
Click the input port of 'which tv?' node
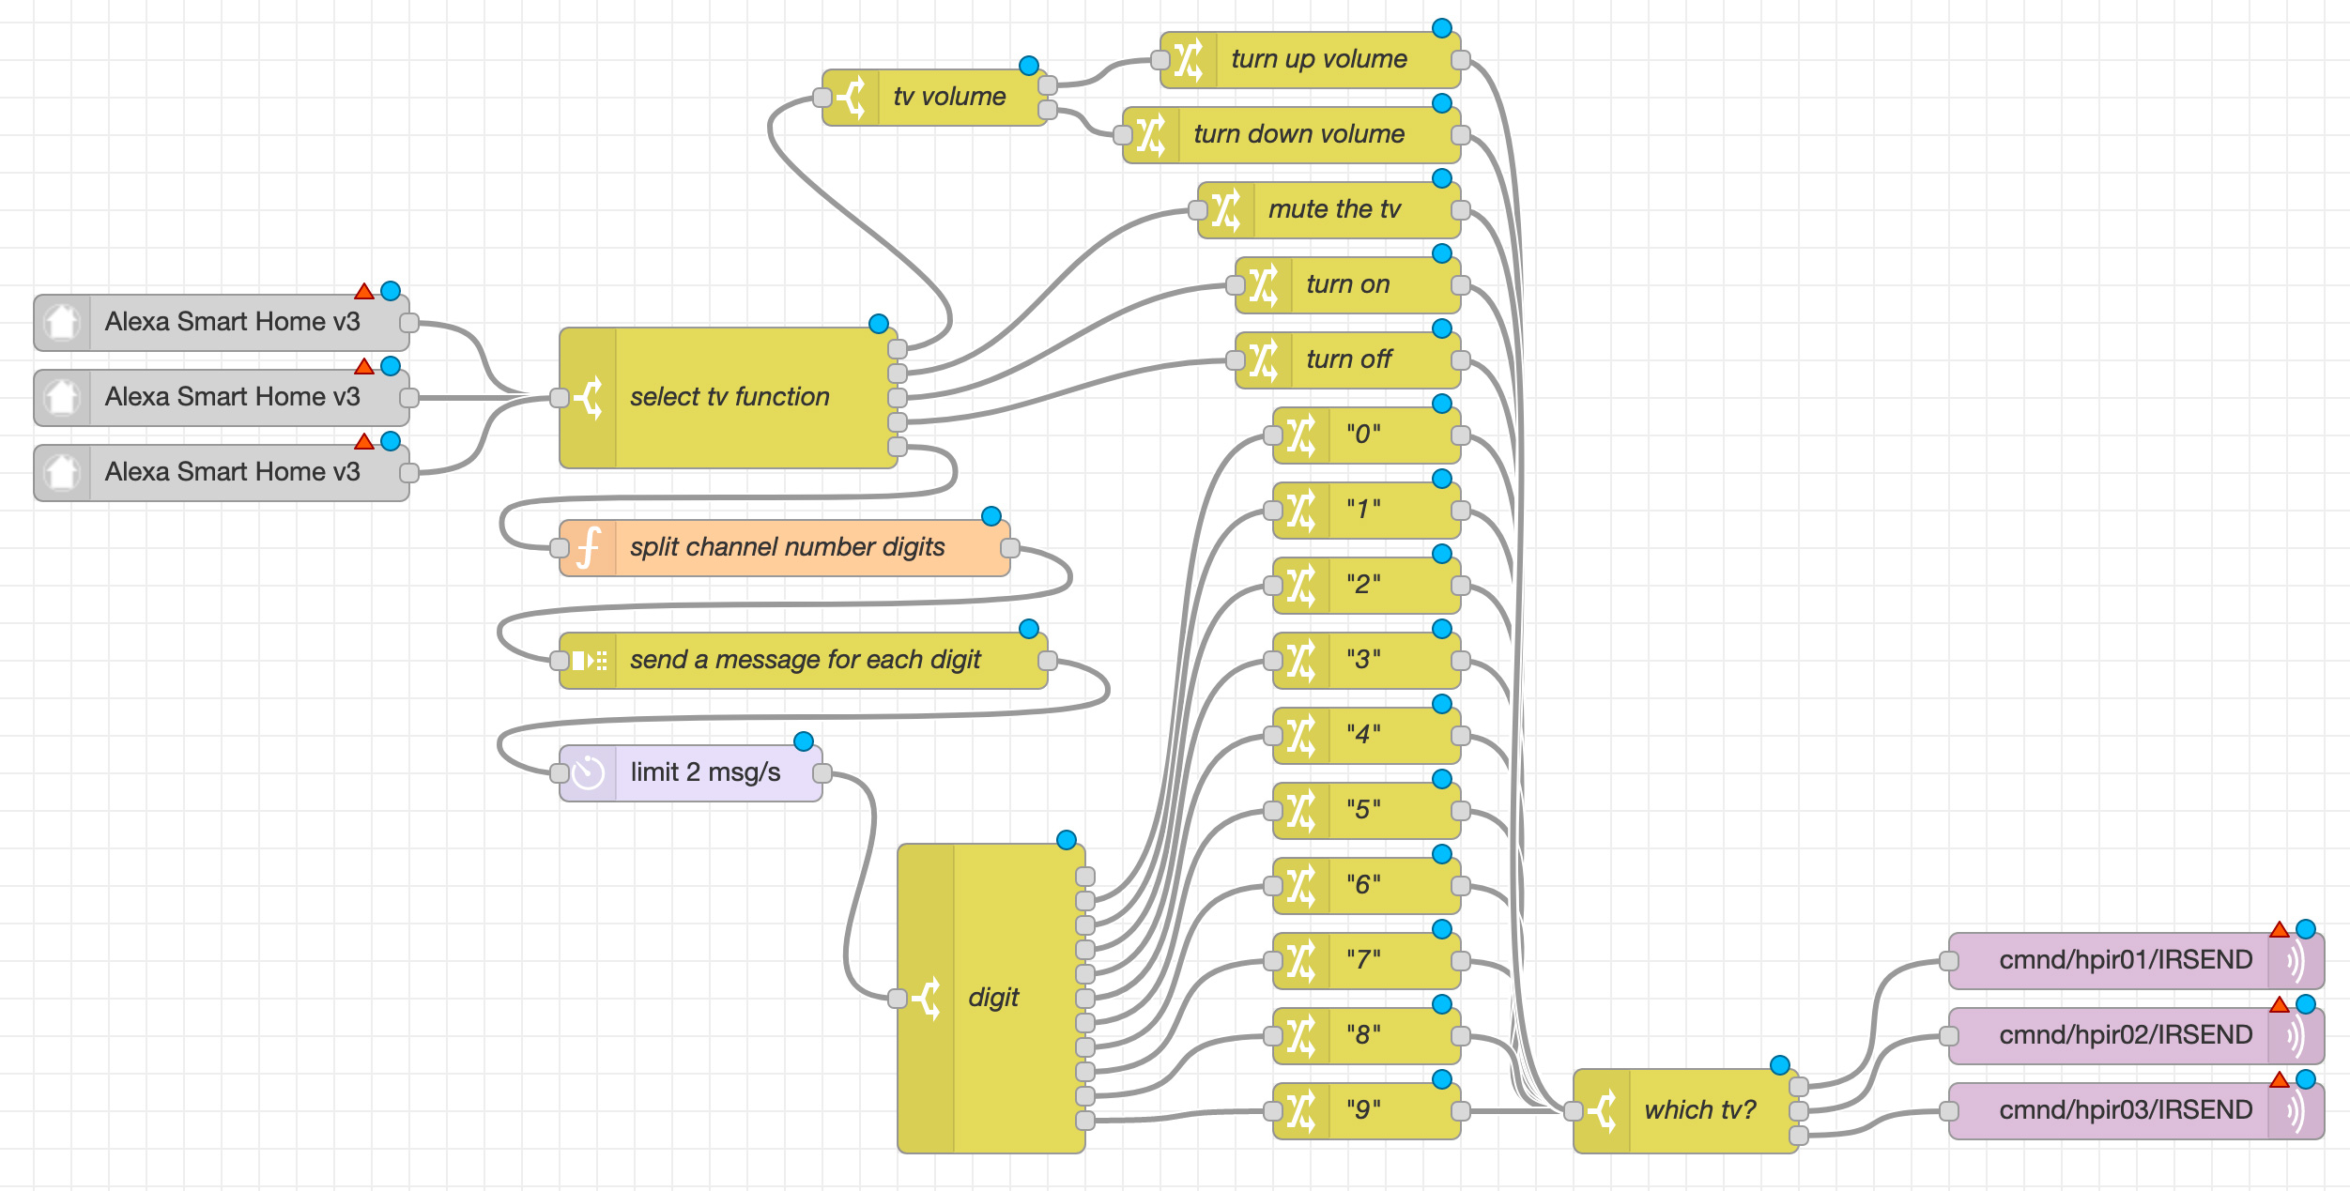(1574, 1111)
